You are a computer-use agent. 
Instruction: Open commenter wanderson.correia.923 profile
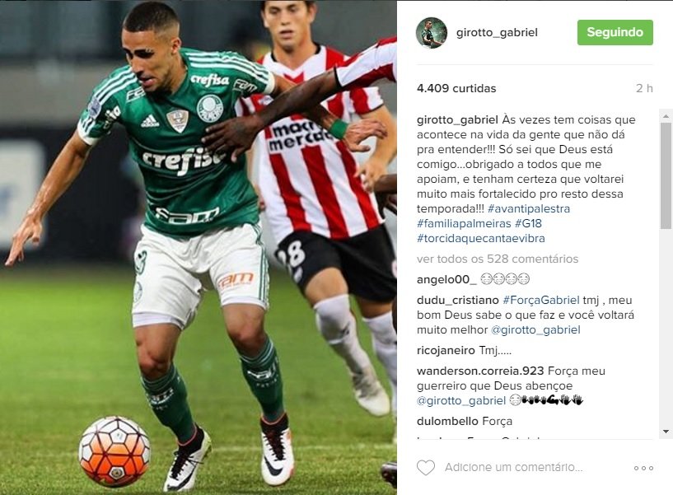pyautogui.click(x=480, y=371)
